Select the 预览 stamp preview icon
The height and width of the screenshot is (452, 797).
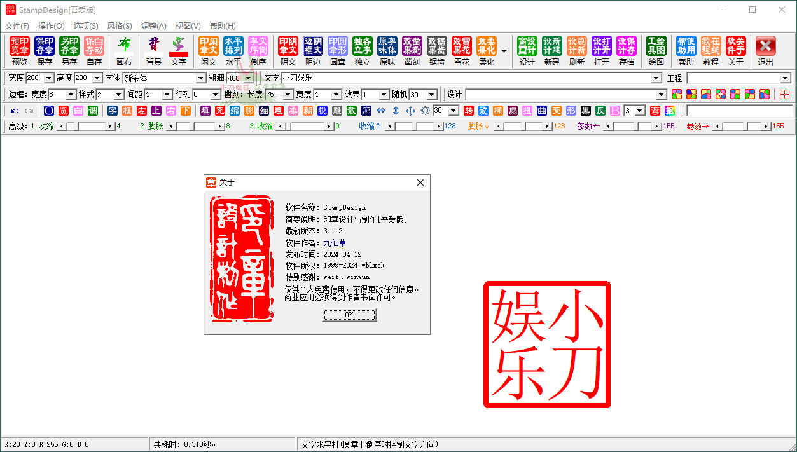click(x=19, y=48)
